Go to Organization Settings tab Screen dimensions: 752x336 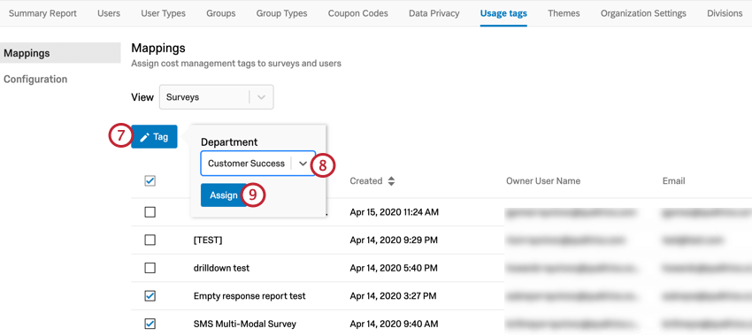[x=643, y=13]
